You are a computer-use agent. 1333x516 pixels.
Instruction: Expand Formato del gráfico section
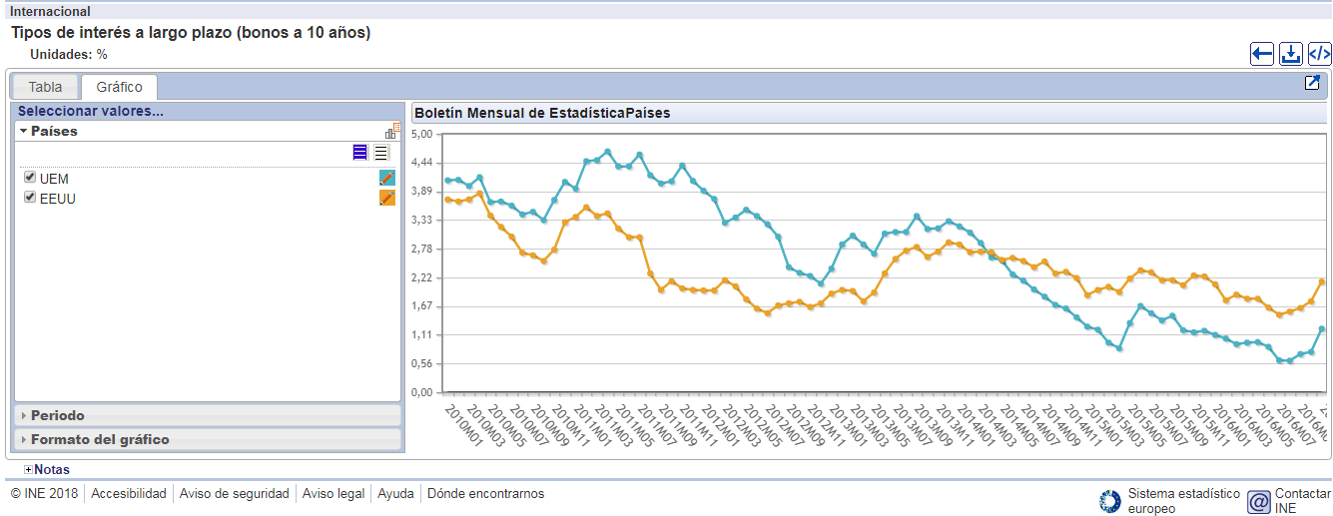coord(99,439)
